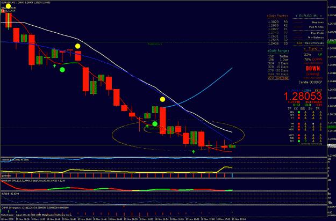Click the TR down arrow in the D1 row

click(x=320, y=118)
